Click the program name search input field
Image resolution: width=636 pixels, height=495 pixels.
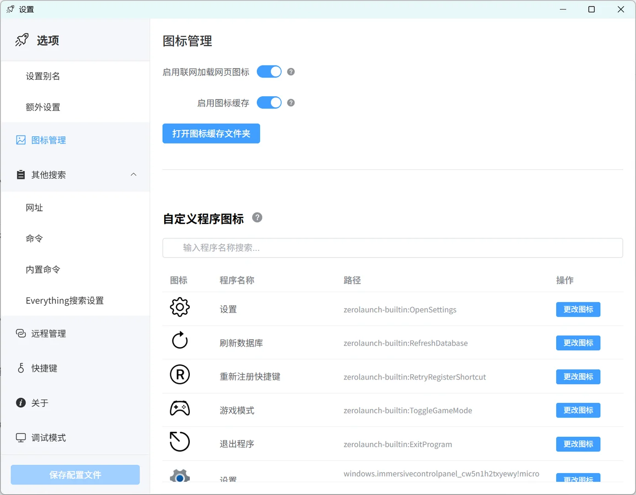pyautogui.click(x=392, y=248)
